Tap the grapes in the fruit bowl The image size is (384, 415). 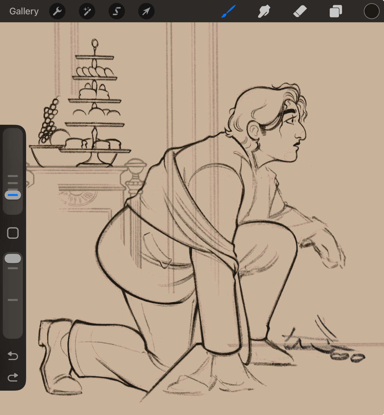[x=48, y=120]
